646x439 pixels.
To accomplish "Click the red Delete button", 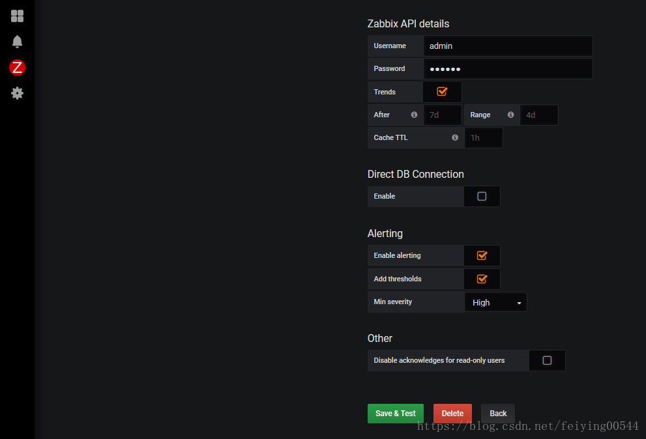I will [x=452, y=414].
